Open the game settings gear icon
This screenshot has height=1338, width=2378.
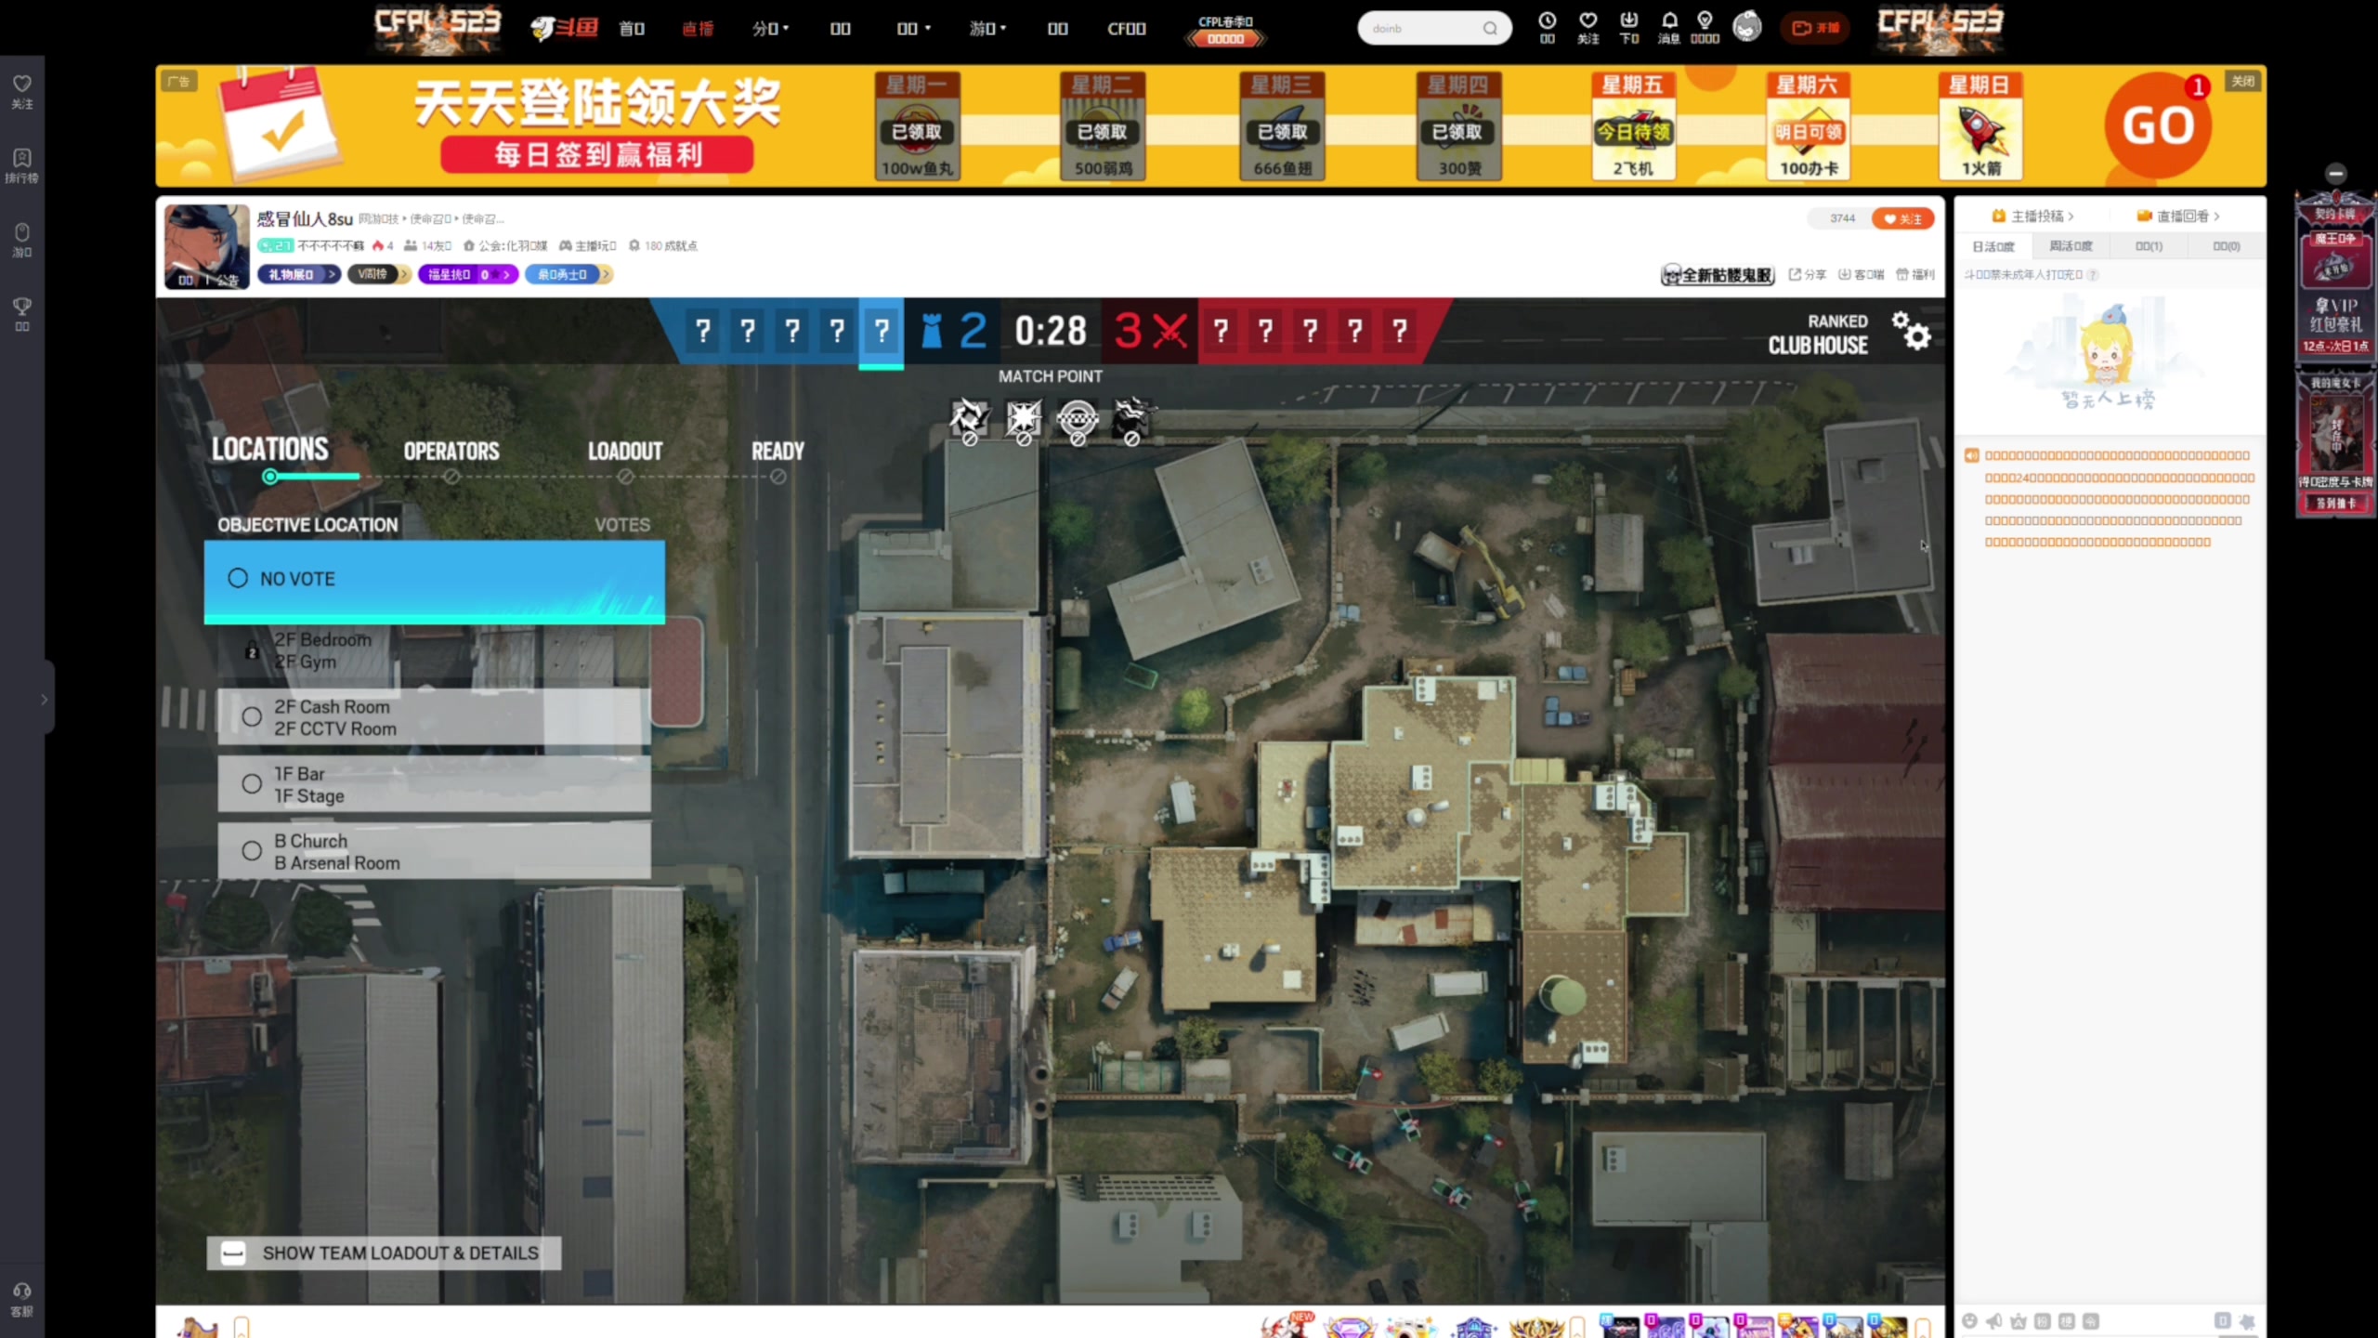tap(1912, 331)
